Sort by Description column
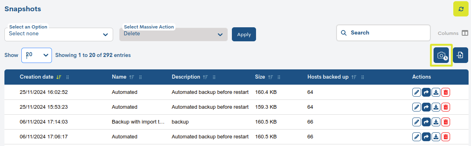The image size is (471, 146). (x=205, y=77)
